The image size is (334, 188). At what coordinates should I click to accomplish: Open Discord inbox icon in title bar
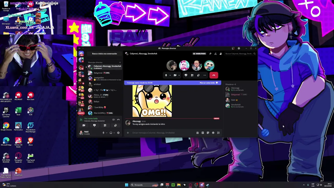click(233, 48)
